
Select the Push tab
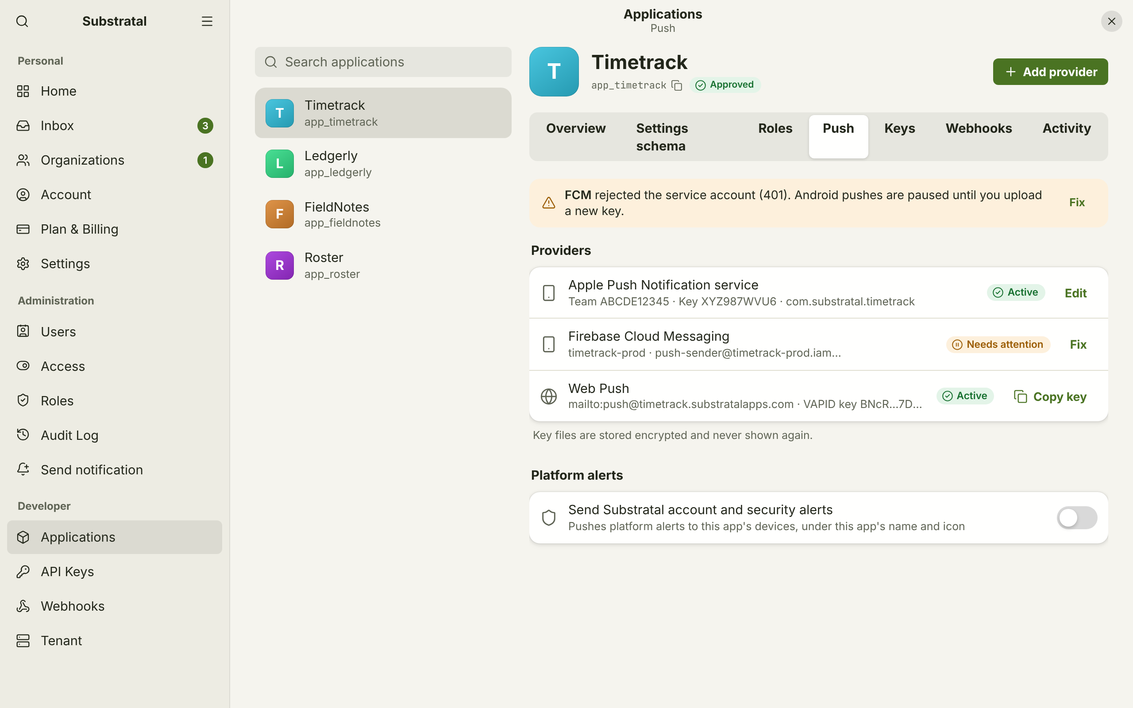[x=838, y=137]
